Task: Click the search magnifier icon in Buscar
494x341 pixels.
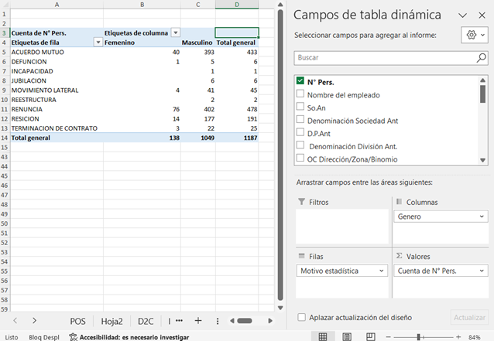Action: tap(481, 58)
